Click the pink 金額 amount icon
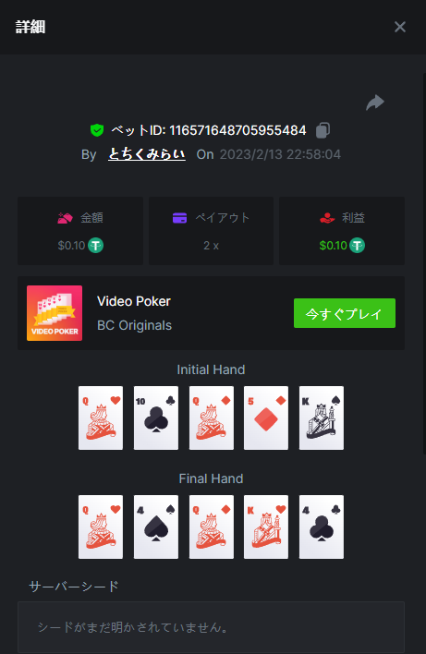The height and width of the screenshot is (654, 426). pyautogui.click(x=65, y=218)
